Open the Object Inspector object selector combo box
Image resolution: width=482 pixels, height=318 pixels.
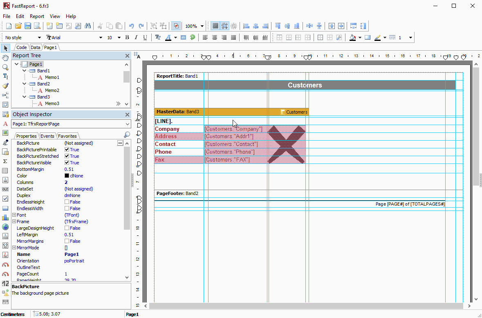71,124
